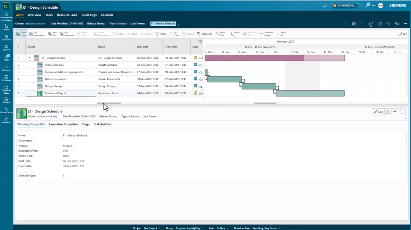The image size is (411, 230).
Task: Click the Teamcenter Tc logo
Action: click(x=6, y=6)
